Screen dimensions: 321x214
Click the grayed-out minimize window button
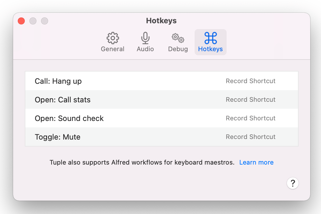pos(33,21)
